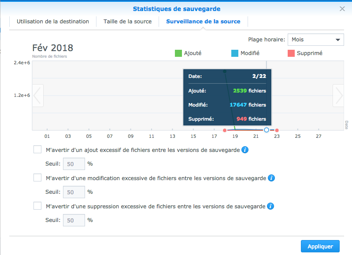Click the '01' label on the date axis

pos(47,136)
